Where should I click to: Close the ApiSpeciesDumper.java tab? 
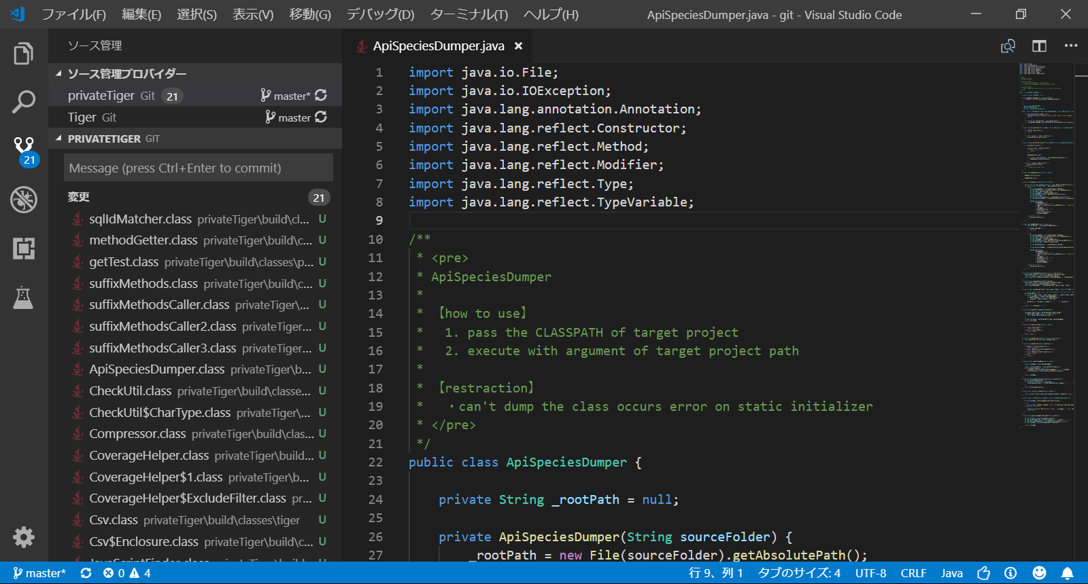(518, 45)
